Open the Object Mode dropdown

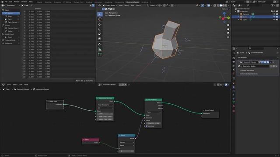click(x=110, y=6)
